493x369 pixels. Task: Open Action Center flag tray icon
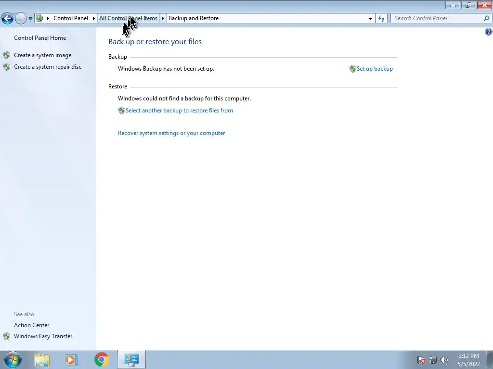pos(421,360)
